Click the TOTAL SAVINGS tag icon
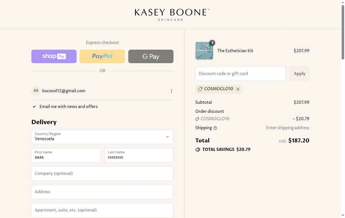The height and width of the screenshot is (218, 345). point(198,150)
